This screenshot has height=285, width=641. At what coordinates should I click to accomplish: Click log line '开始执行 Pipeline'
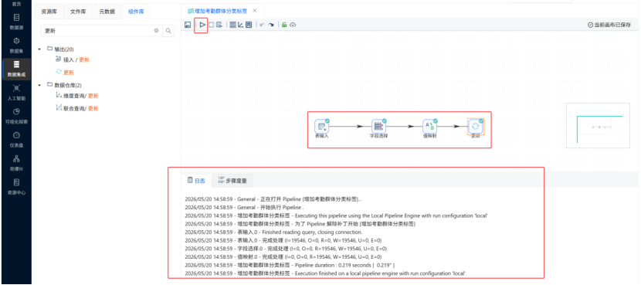coord(244,207)
